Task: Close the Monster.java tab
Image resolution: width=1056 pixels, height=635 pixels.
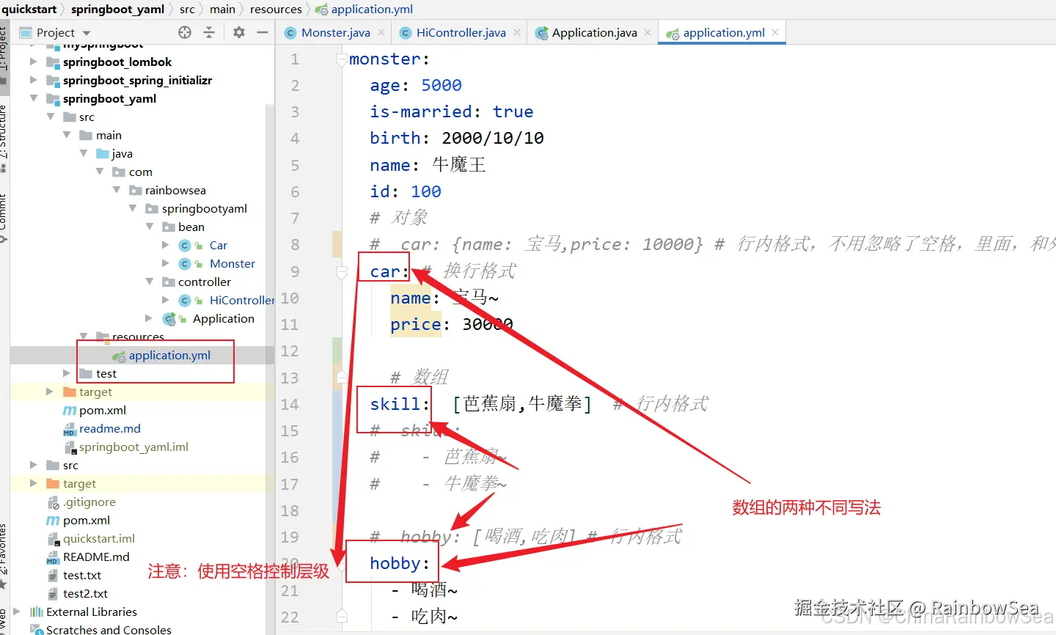Action: click(381, 32)
